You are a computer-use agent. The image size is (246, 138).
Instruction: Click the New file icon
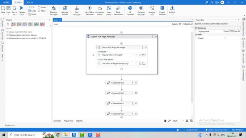(x=3, y=10)
